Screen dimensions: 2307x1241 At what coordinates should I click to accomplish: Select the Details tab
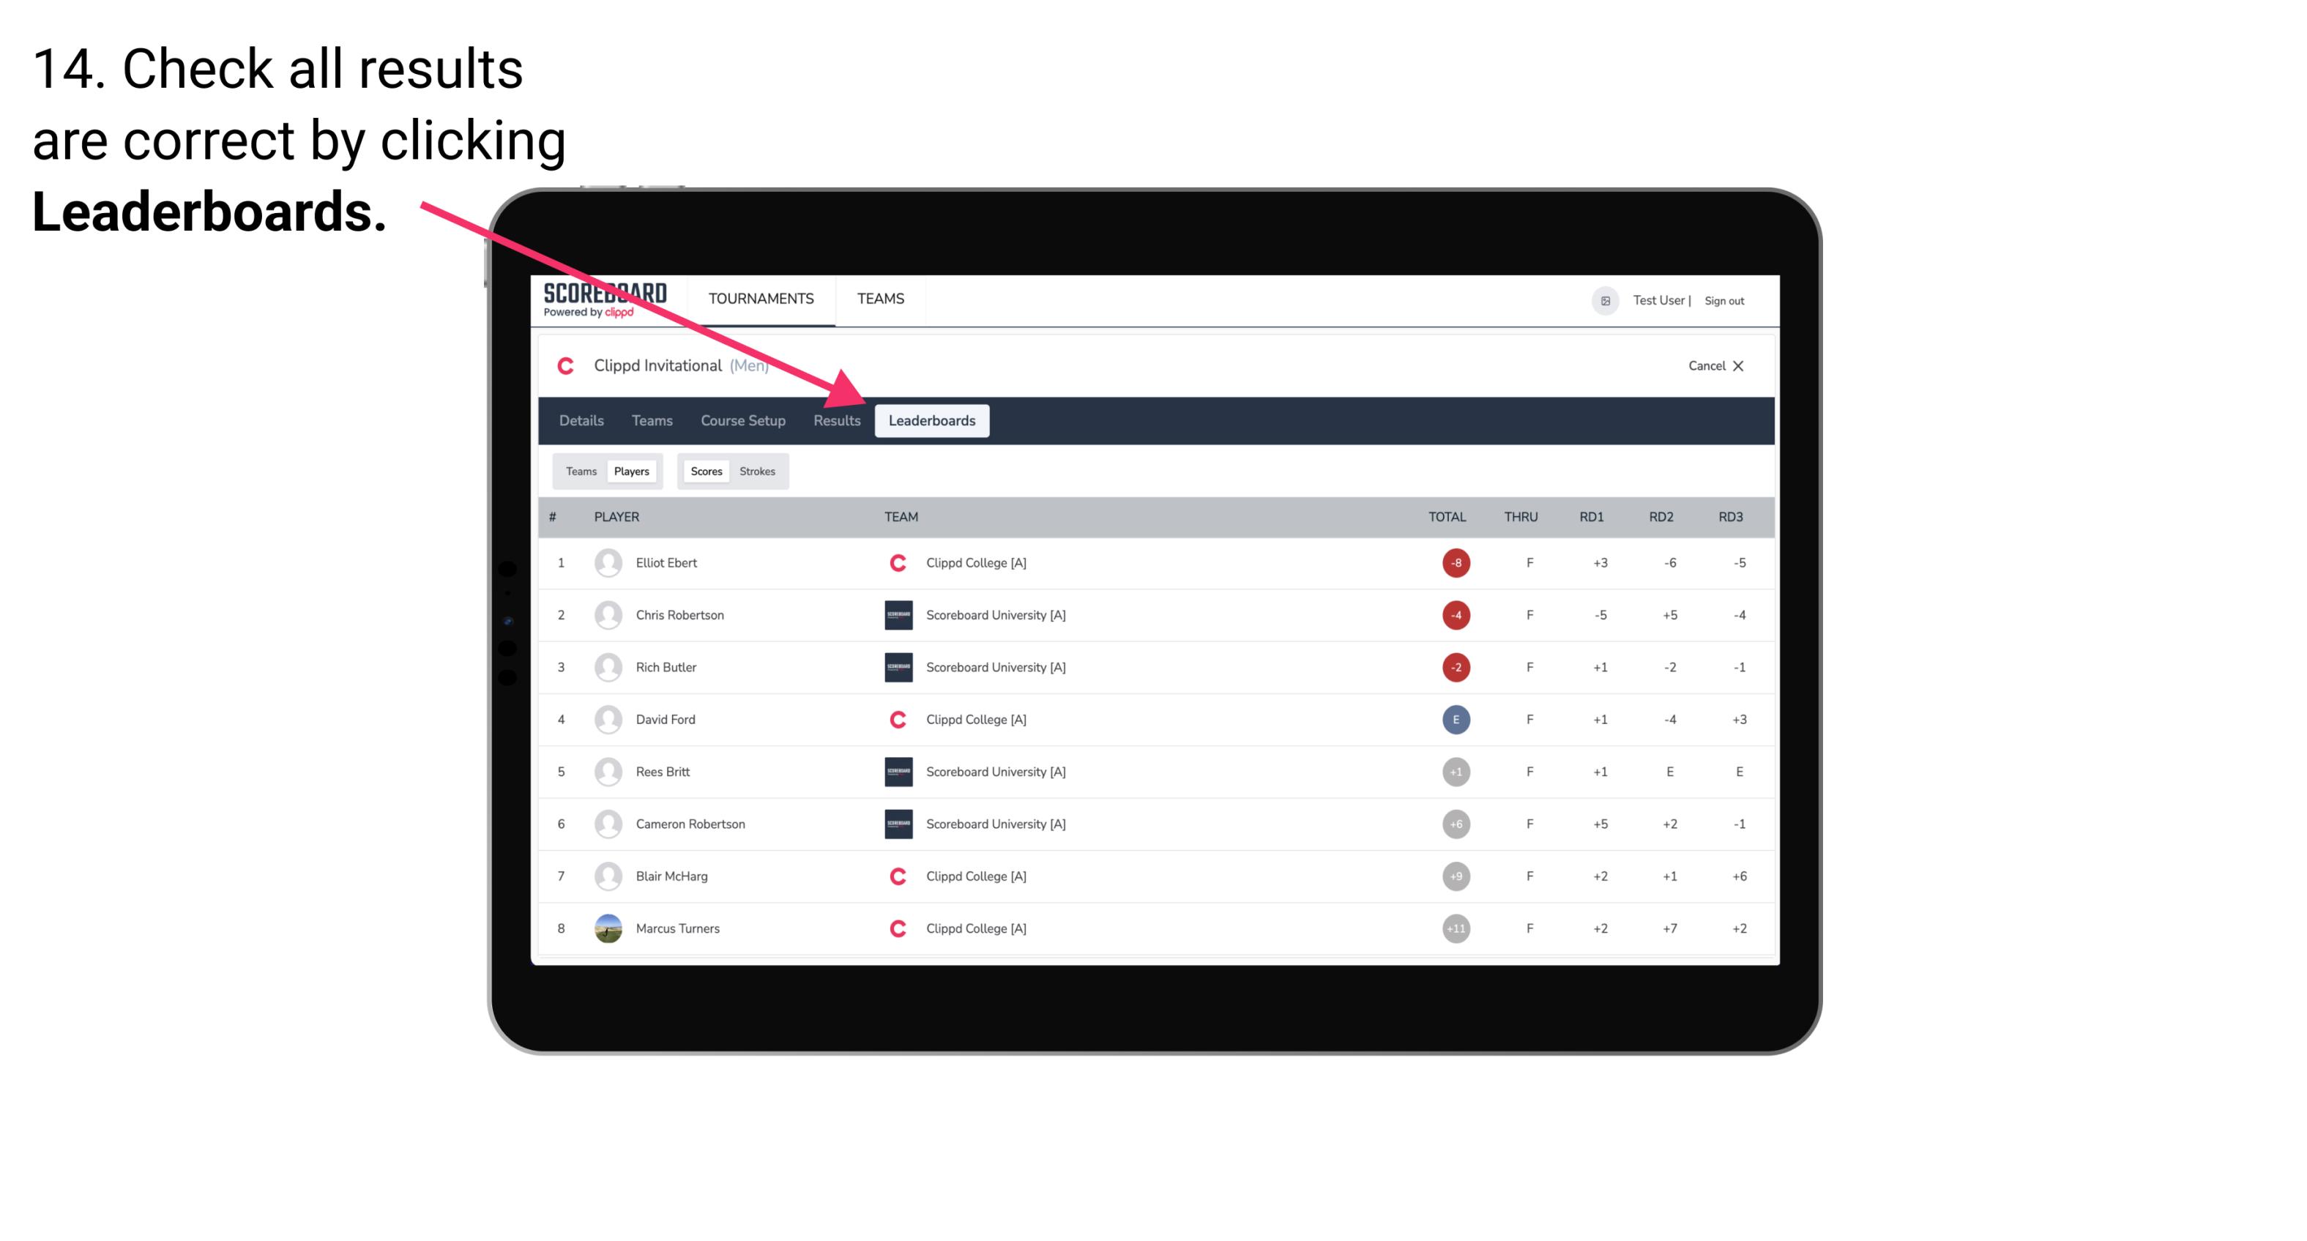[581, 422]
